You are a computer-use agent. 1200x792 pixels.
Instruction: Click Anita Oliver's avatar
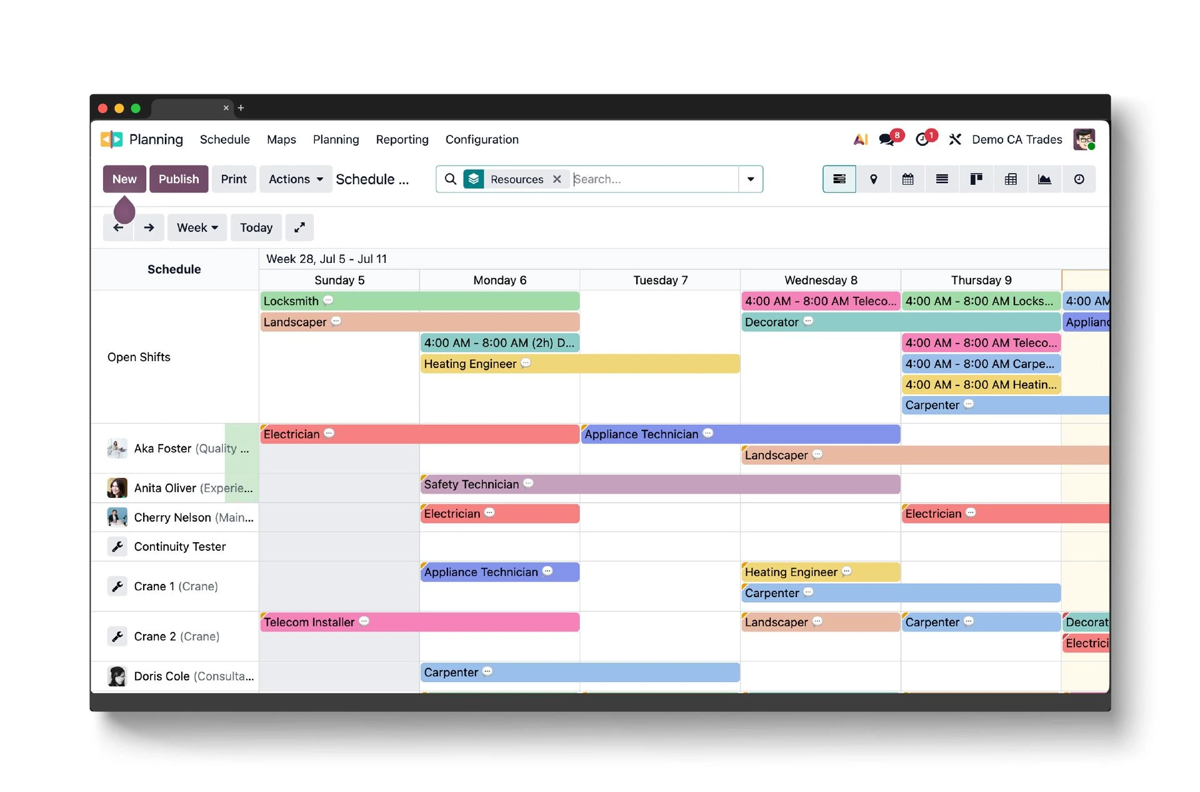pyautogui.click(x=117, y=488)
